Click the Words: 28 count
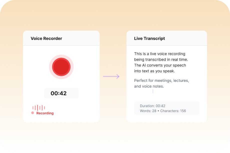This screenshot has height=153, width=230. tap(148, 111)
